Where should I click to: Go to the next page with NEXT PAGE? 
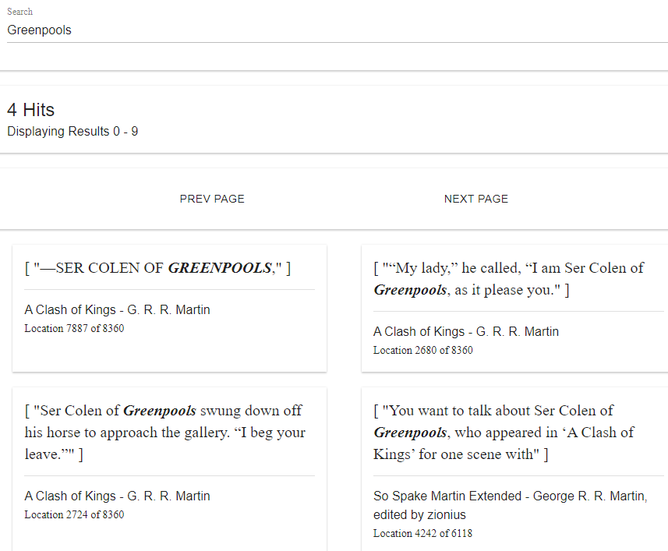[476, 199]
